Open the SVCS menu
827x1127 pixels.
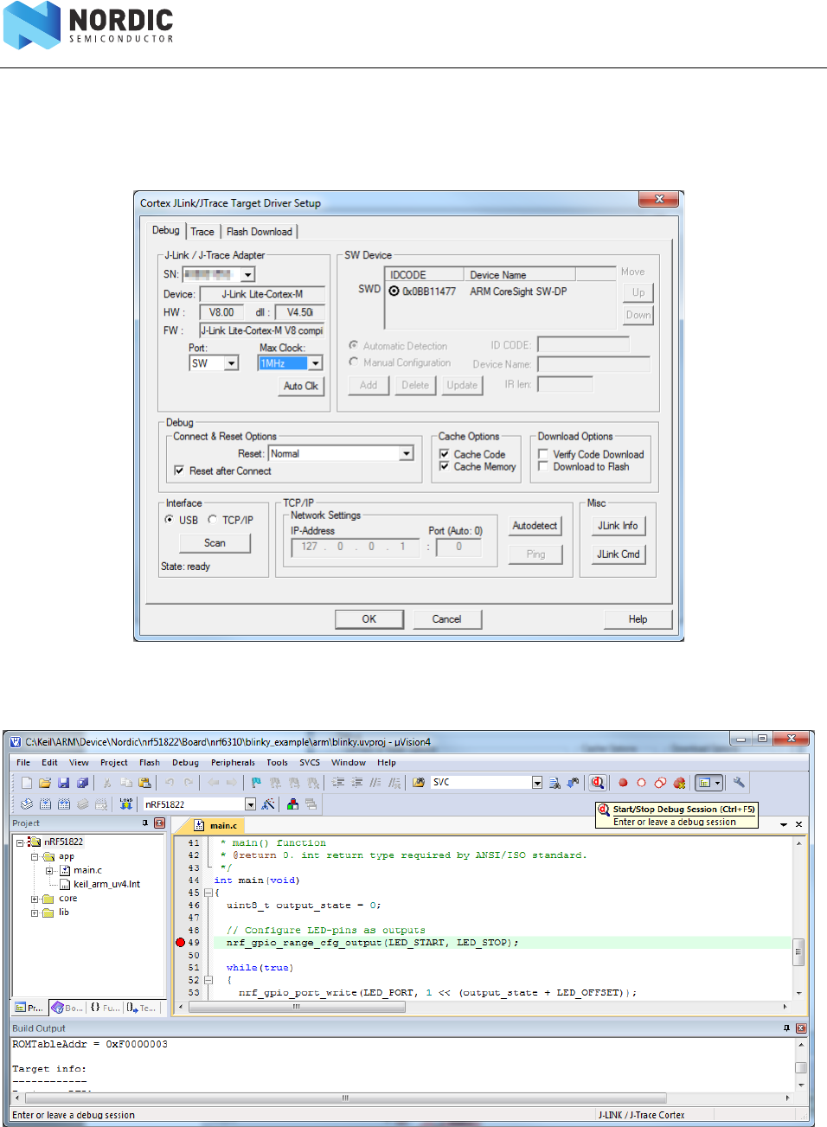310,763
